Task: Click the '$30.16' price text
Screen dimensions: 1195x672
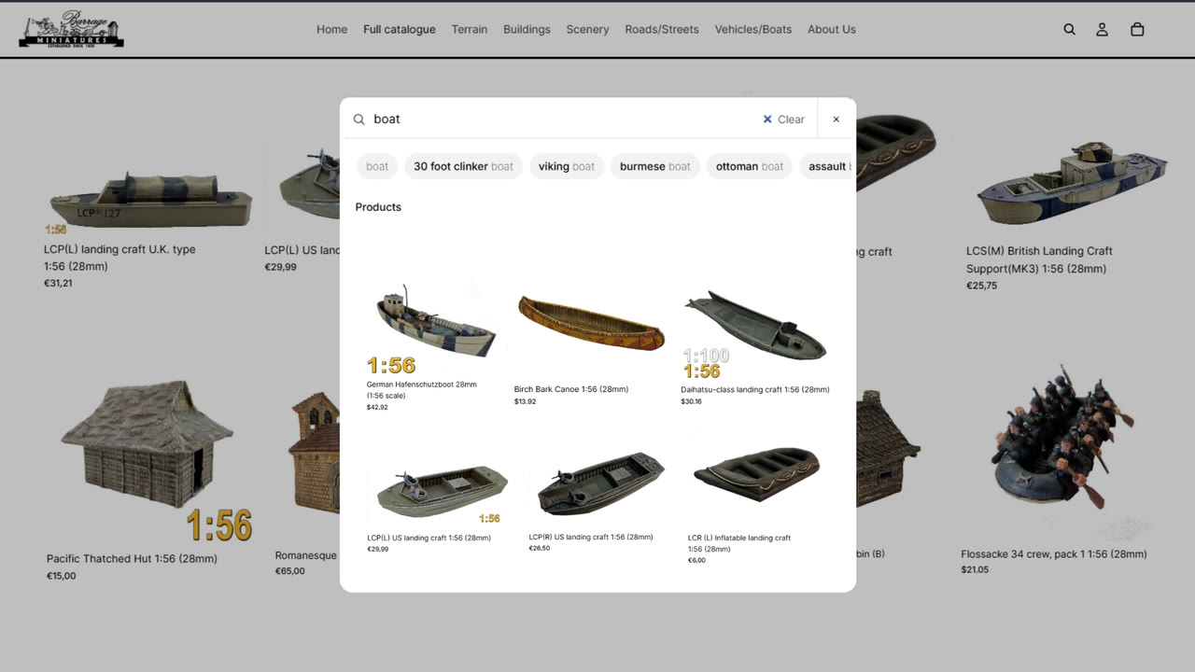Action: (691, 401)
